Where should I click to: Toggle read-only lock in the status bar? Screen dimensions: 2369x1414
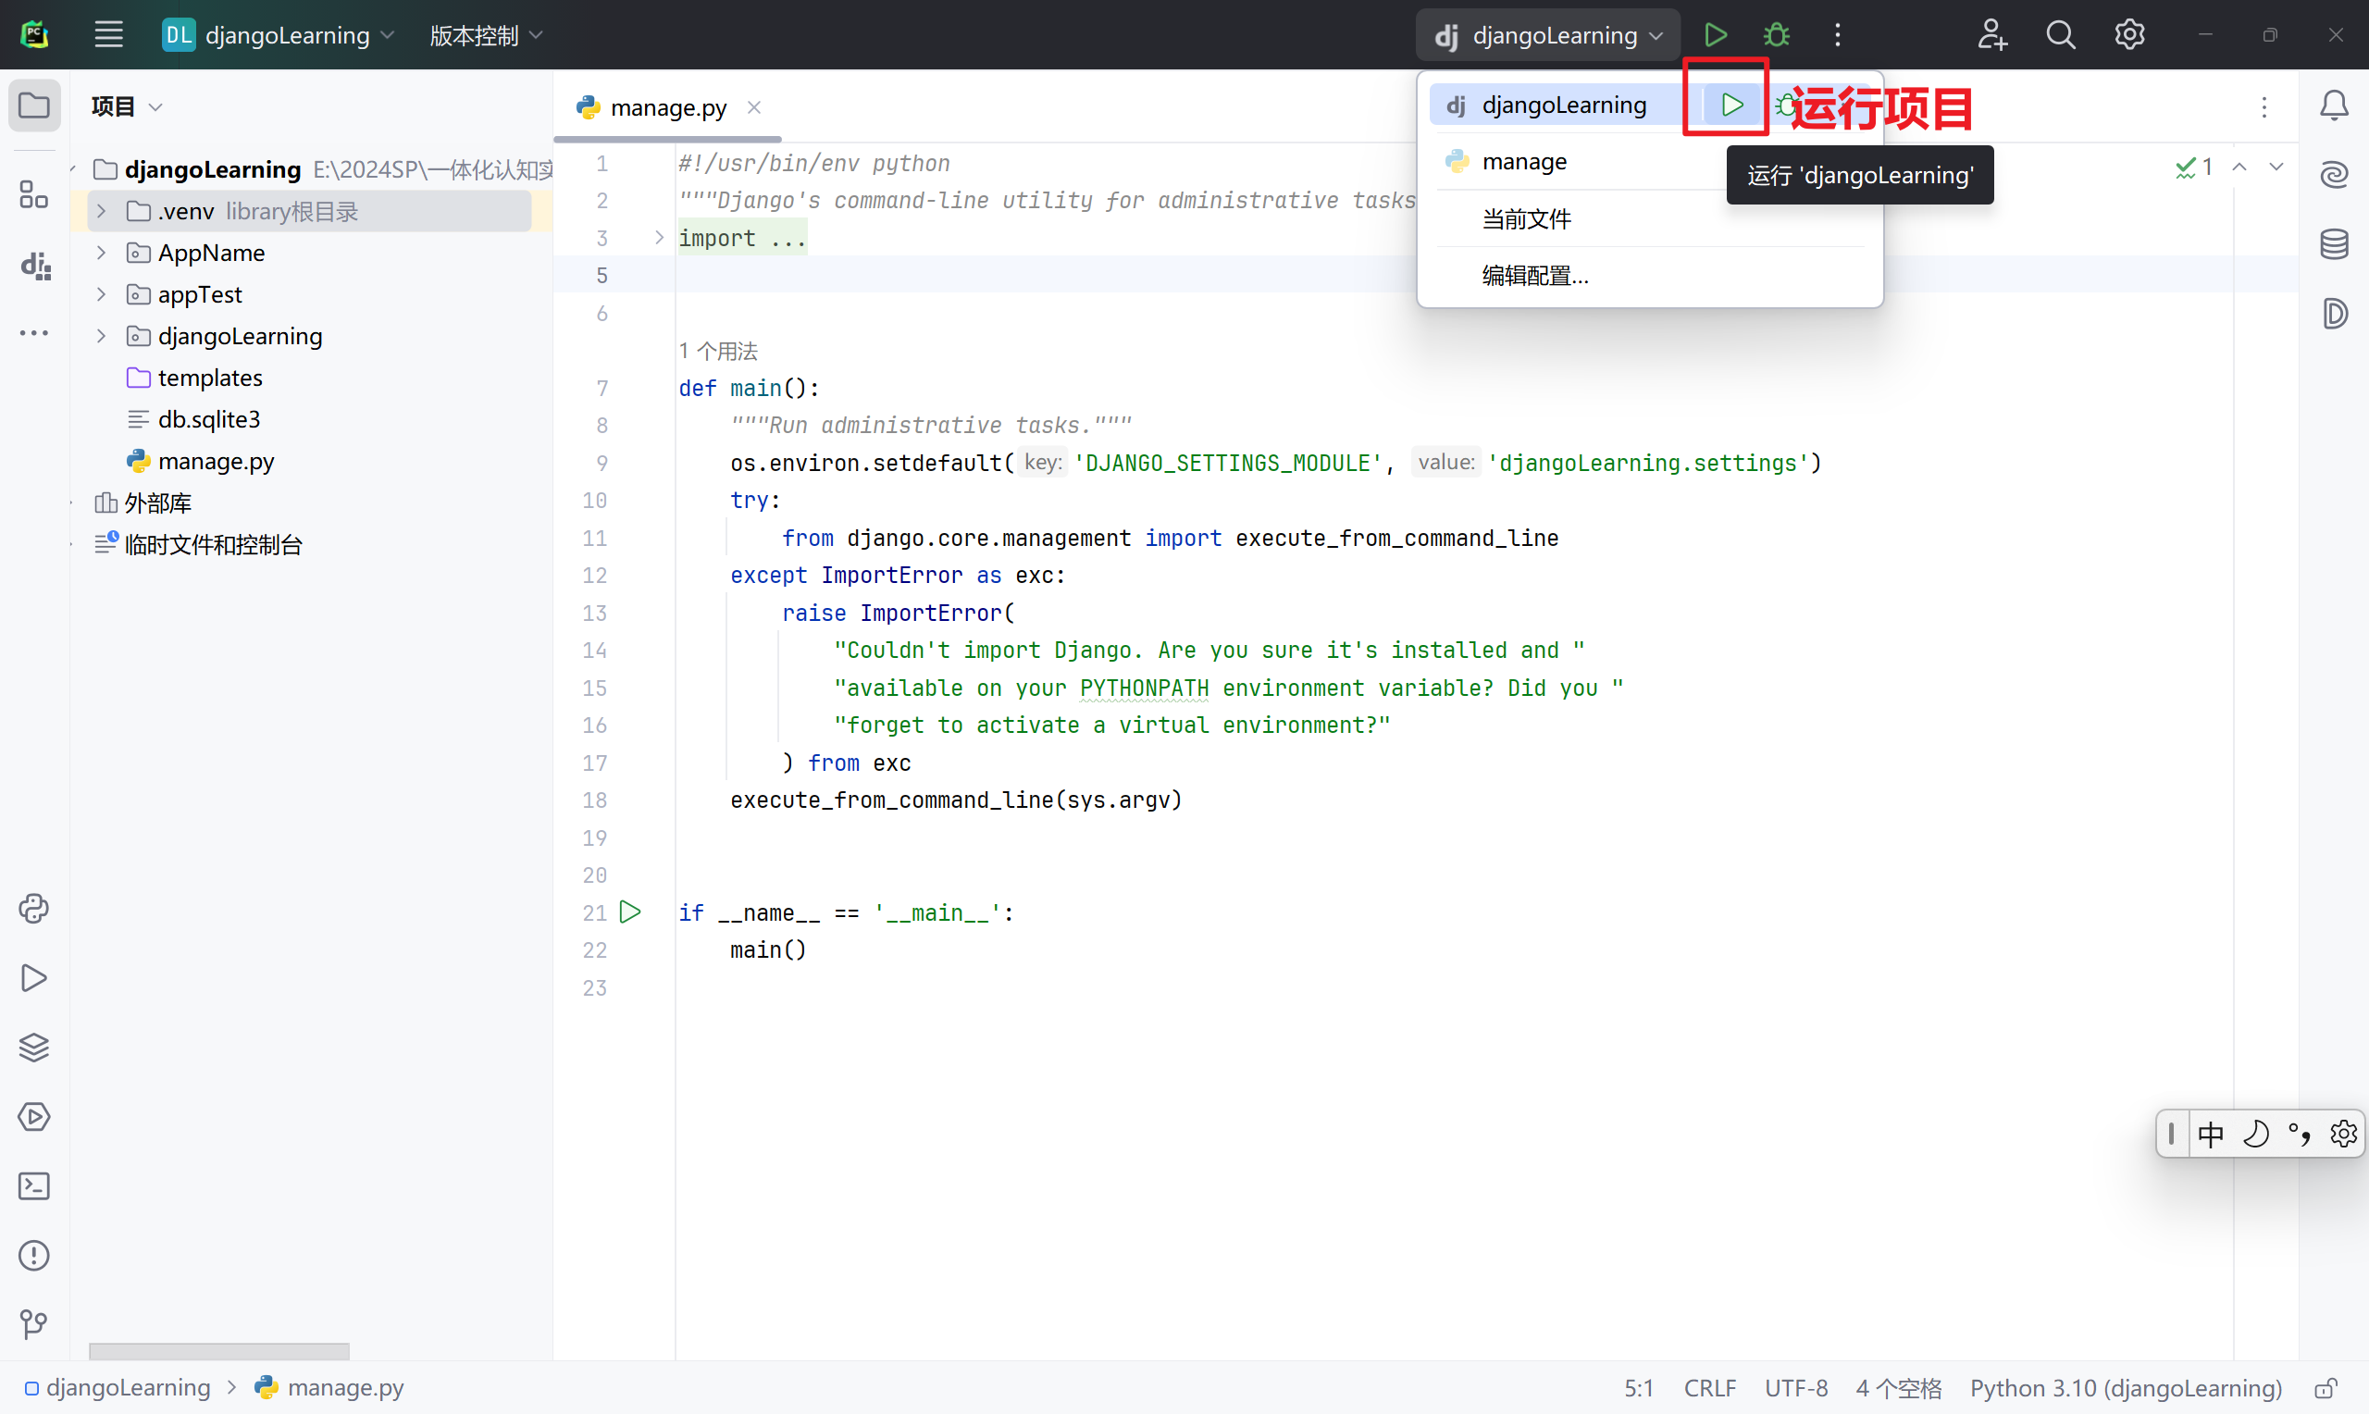coord(2327,1387)
